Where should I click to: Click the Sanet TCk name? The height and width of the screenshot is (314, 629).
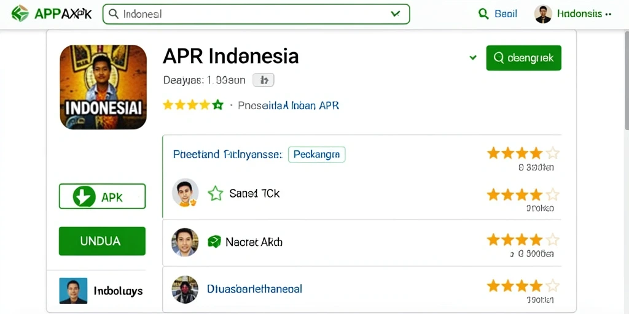pyautogui.click(x=254, y=193)
